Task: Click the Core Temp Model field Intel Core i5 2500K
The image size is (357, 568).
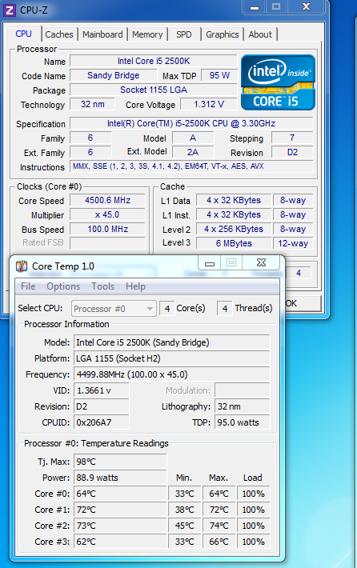Action: 172,342
